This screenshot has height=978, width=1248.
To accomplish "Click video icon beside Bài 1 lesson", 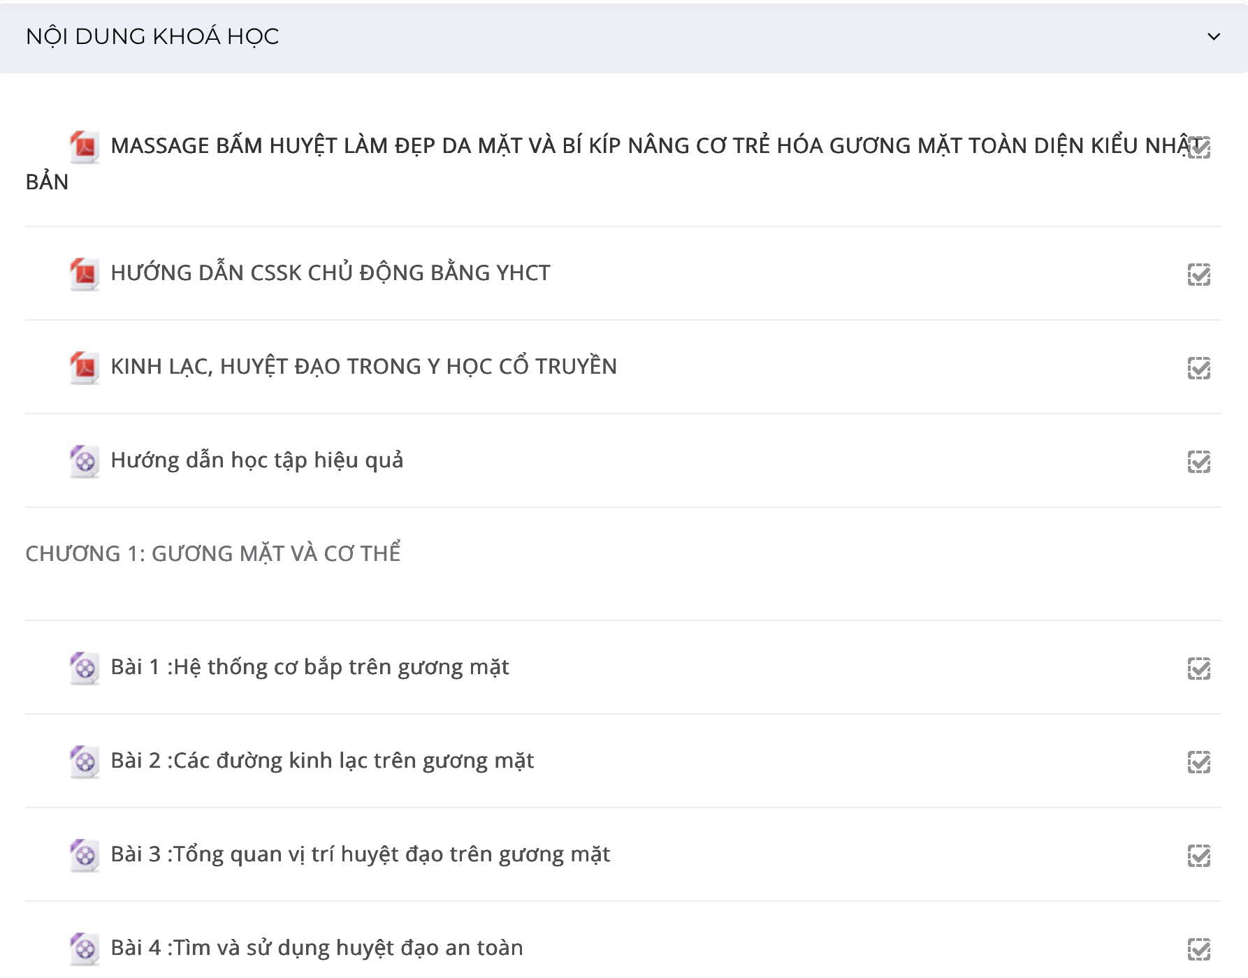I will 85,668.
